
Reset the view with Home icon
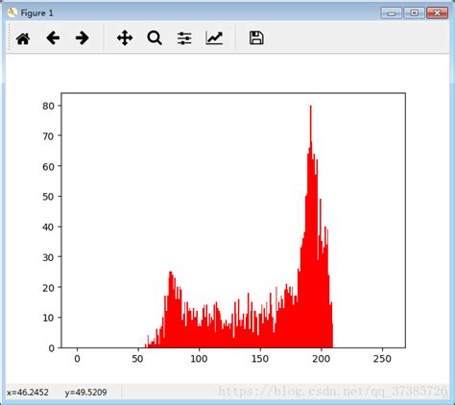pyautogui.click(x=23, y=38)
